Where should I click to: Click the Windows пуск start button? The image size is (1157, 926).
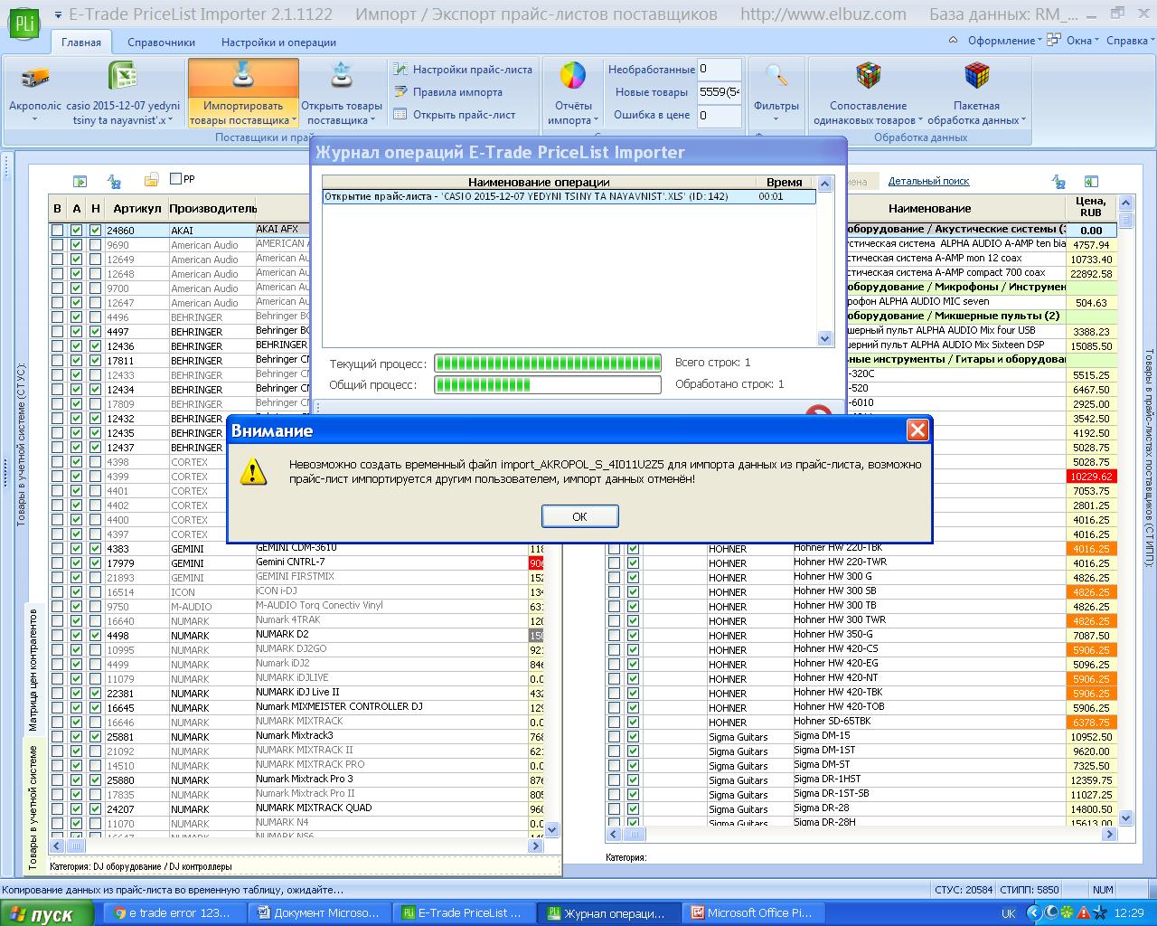click(44, 913)
